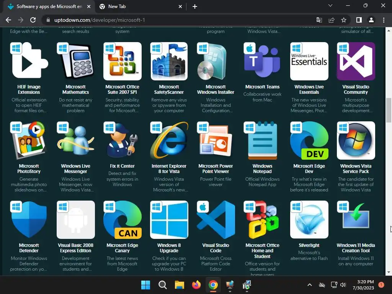The width and height of the screenshot is (392, 294).
Task: Go back to the previous page
Action: tap(8, 20)
